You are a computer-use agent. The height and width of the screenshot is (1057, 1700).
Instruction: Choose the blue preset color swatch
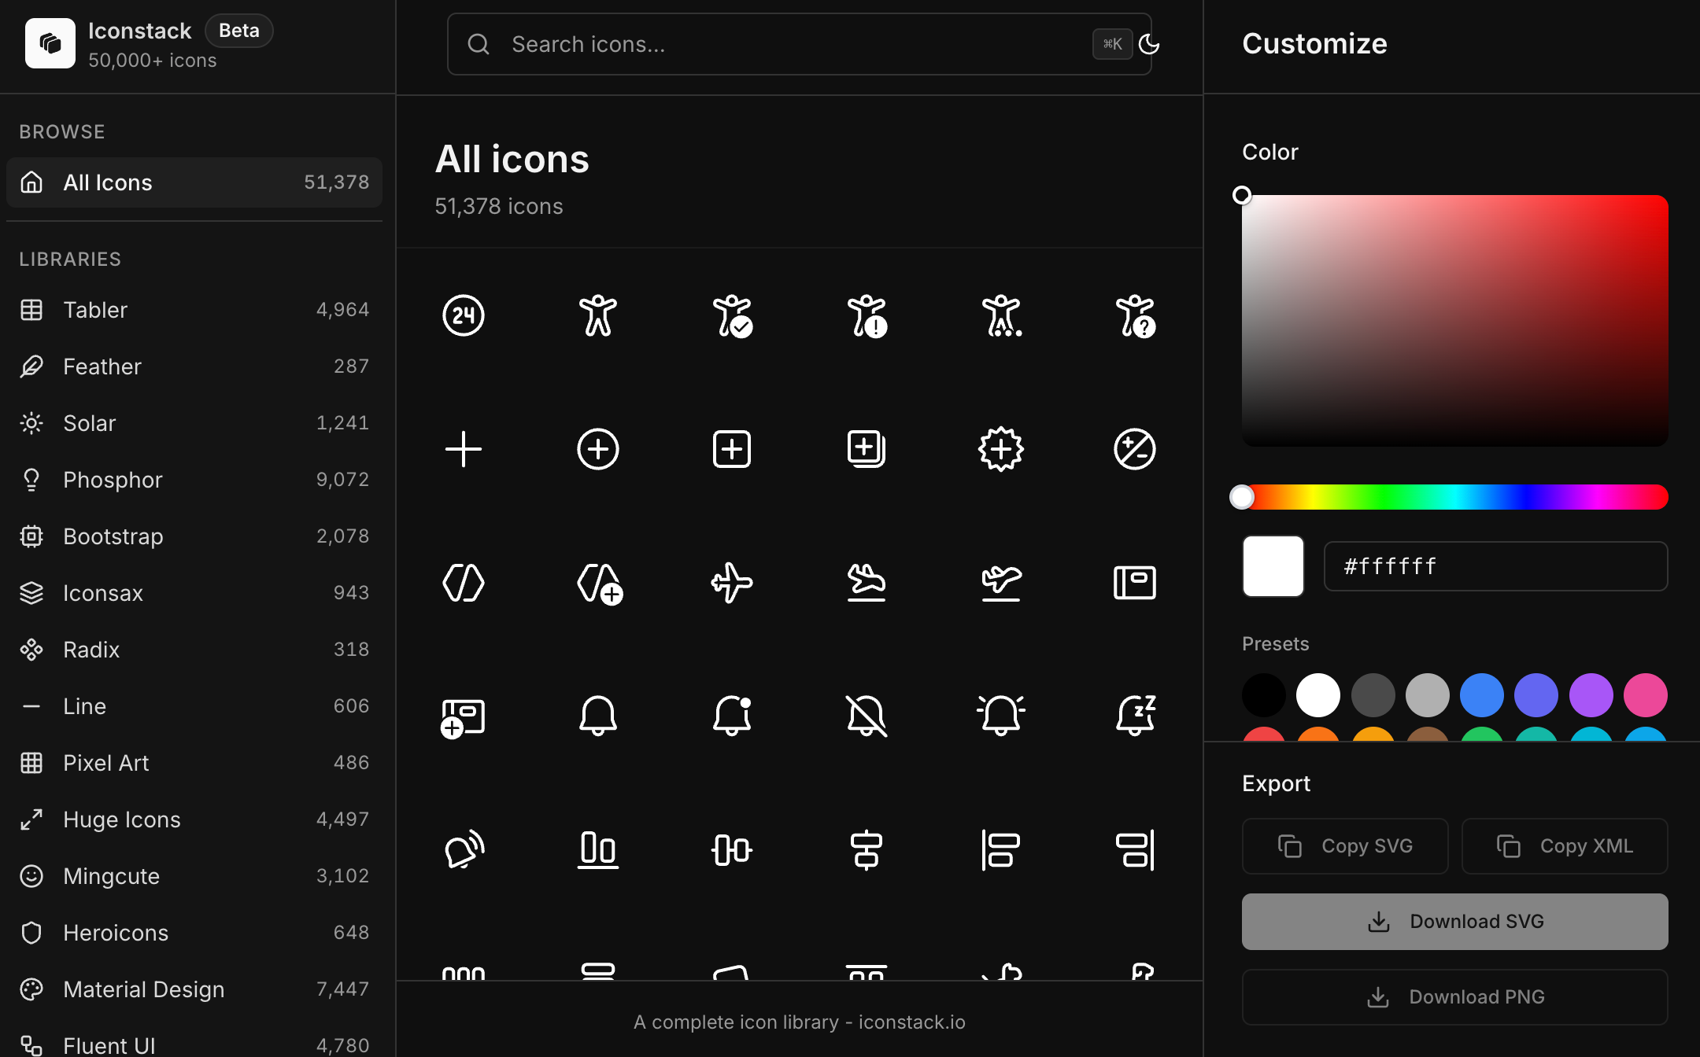(x=1481, y=695)
